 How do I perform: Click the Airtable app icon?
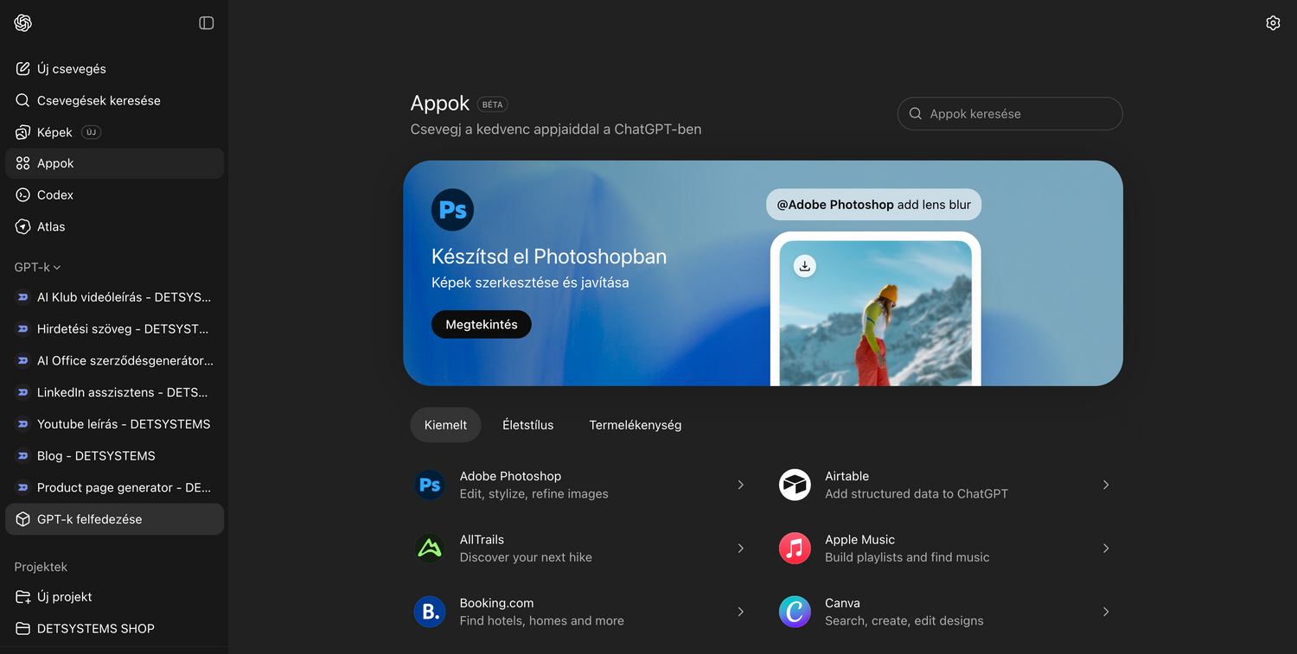795,486
